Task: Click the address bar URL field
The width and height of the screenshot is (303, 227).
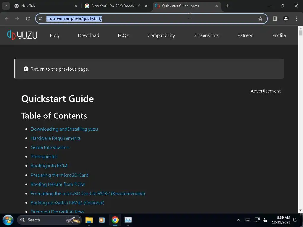Action: coord(151,19)
